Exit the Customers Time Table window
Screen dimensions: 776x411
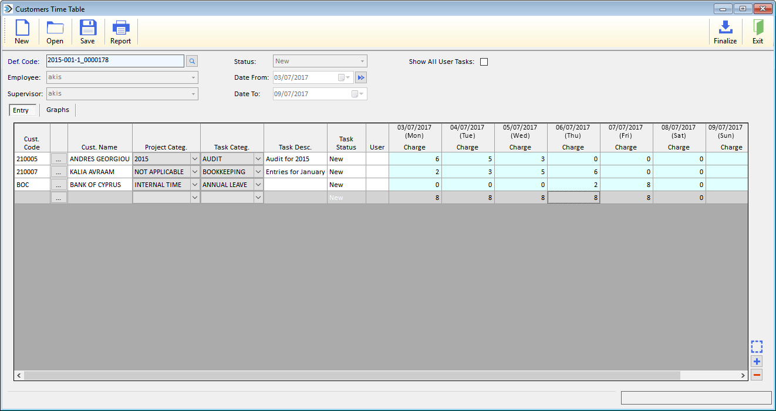click(757, 31)
